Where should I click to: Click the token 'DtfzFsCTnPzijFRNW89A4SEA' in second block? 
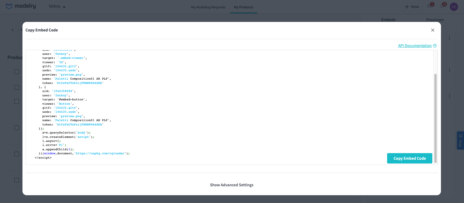coord(79,125)
